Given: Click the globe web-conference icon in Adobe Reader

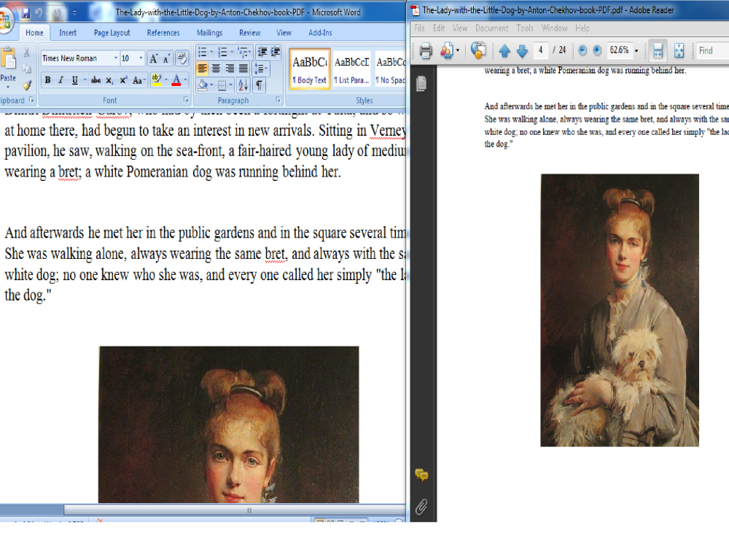Looking at the screenshot, I should point(478,50).
